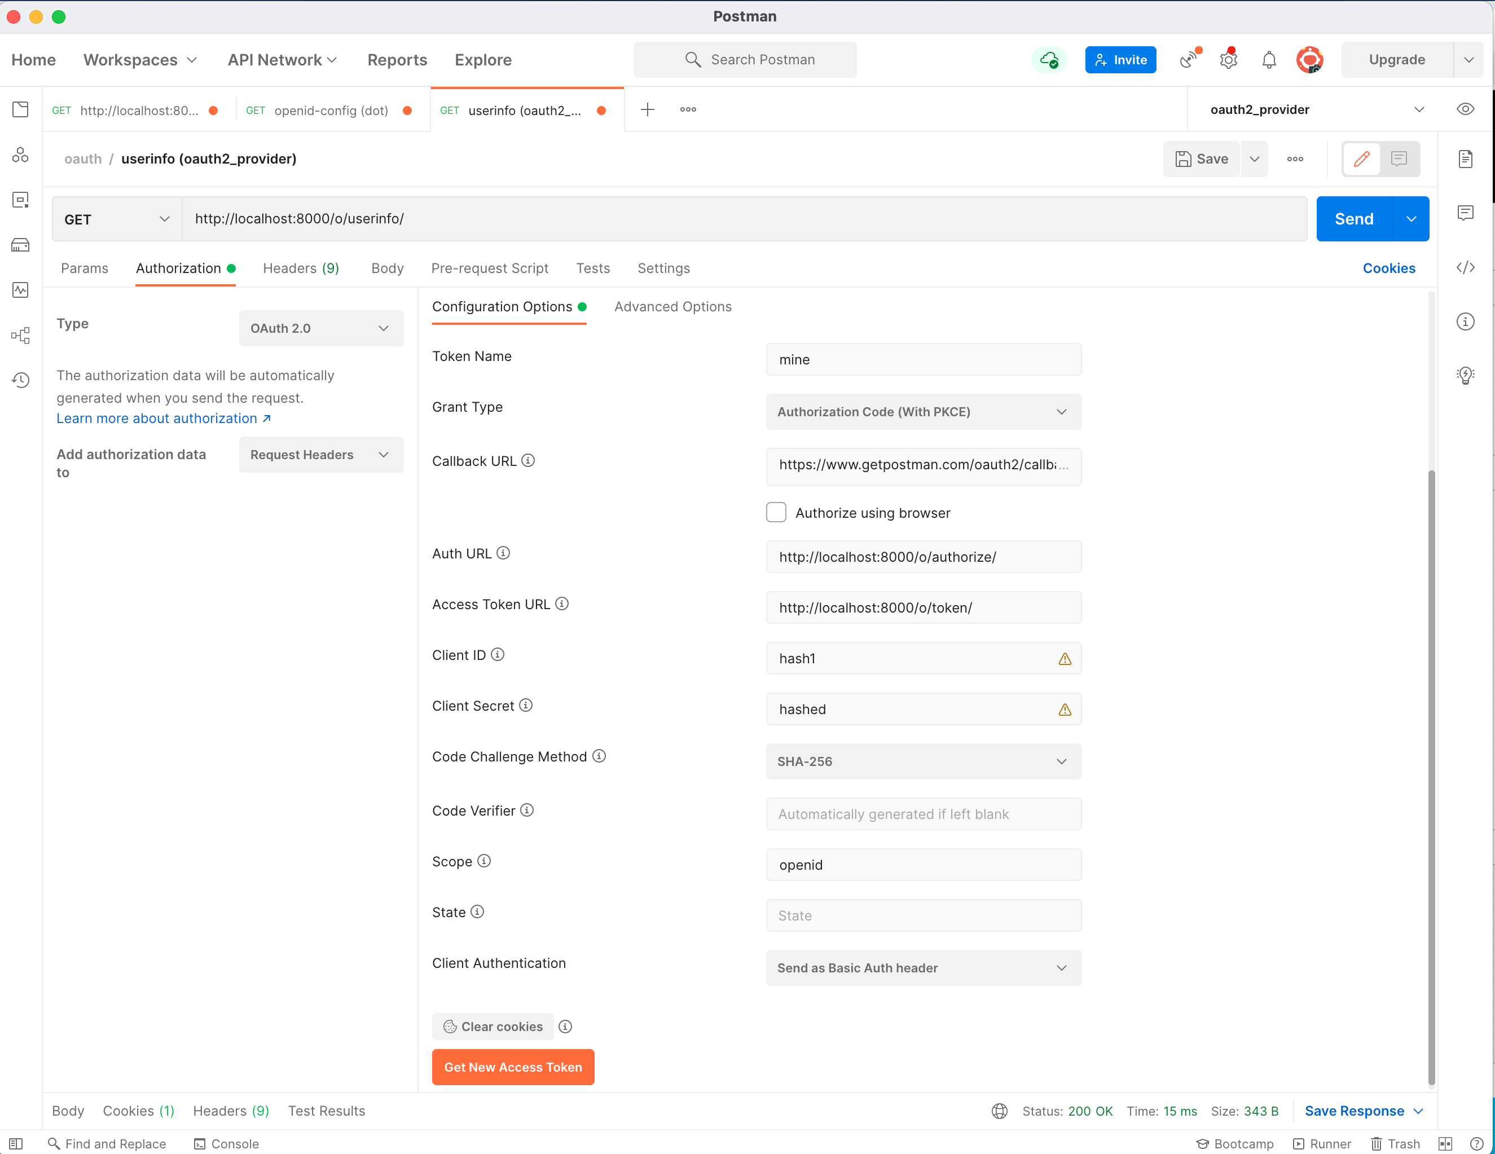Open Add authorization data to dropdown
The image size is (1495, 1154).
(x=321, y=455)
